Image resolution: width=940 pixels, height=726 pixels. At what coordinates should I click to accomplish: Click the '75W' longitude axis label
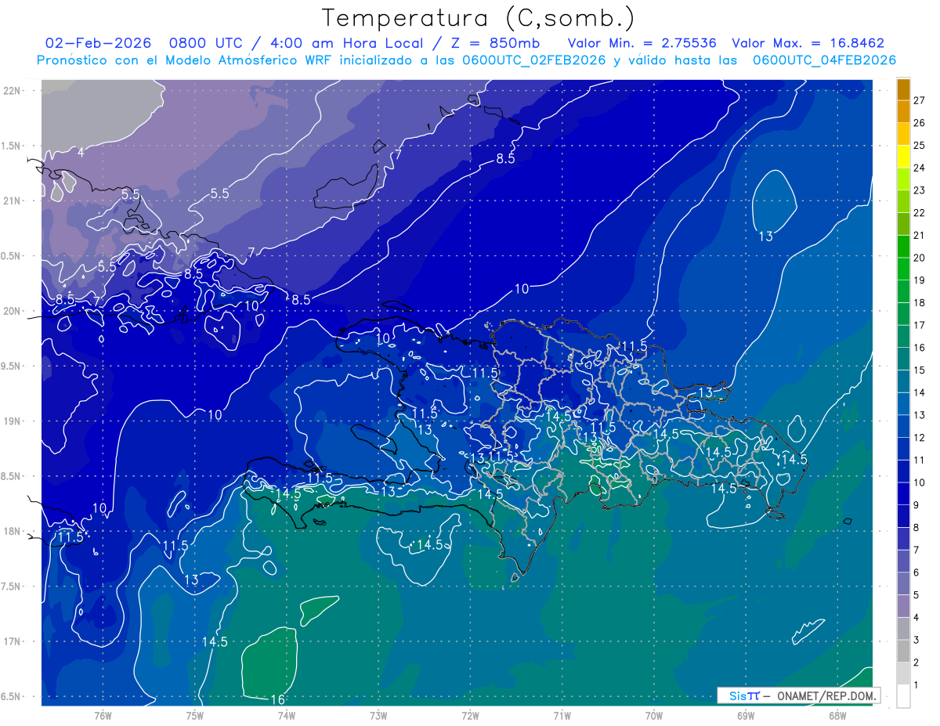click(x=194, y=715)
